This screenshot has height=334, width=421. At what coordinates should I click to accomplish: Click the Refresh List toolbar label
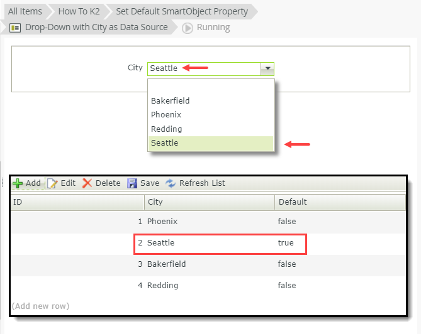tap(202, 183)
